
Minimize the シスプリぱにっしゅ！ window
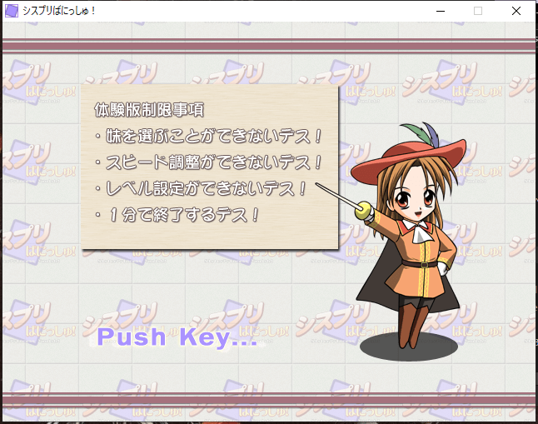coord(439,11)
